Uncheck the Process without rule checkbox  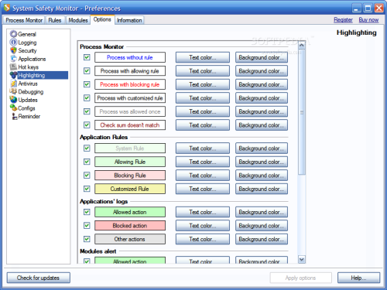(x=87, y=57)
